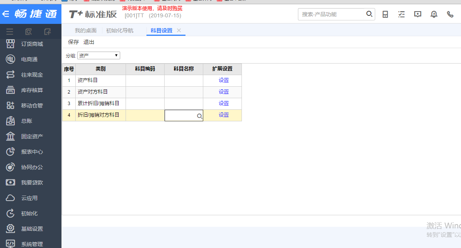Open the message feedback icon in header
This screenshot has height=248, width=461.
[417, 14]
